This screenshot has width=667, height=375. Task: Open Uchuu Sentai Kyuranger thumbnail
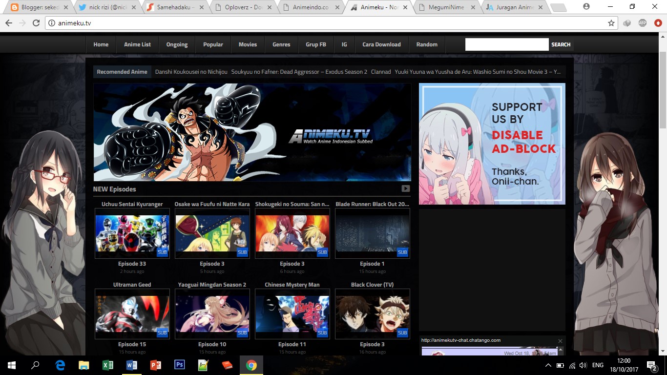[132, 233]
